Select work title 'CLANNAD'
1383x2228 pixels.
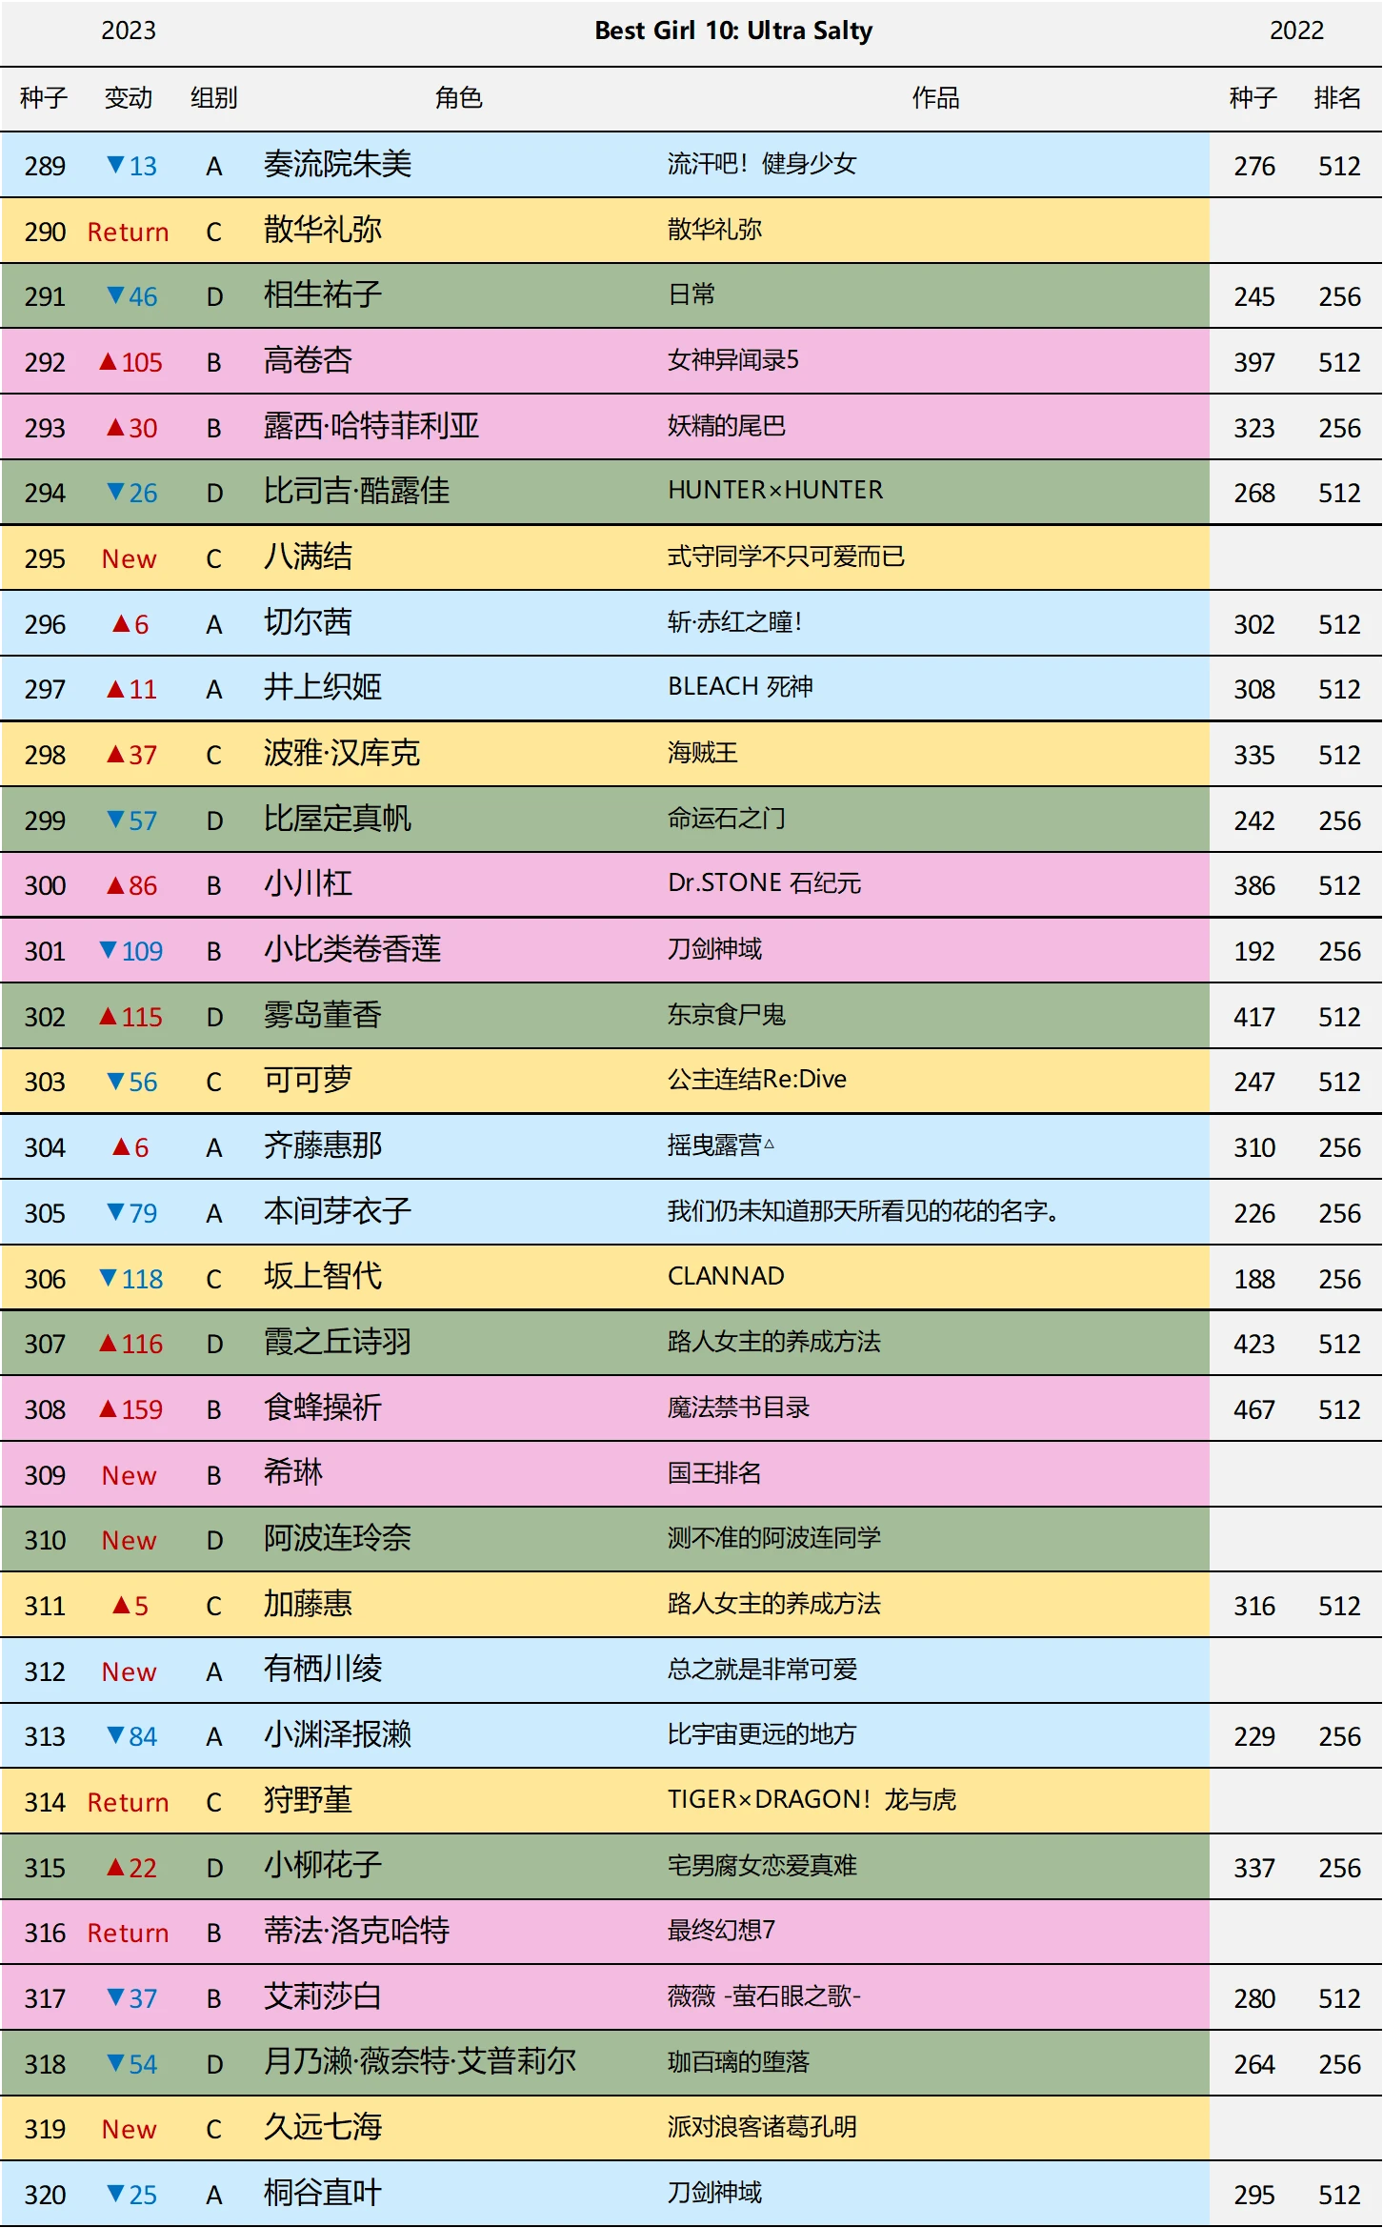pos(726,1276)
